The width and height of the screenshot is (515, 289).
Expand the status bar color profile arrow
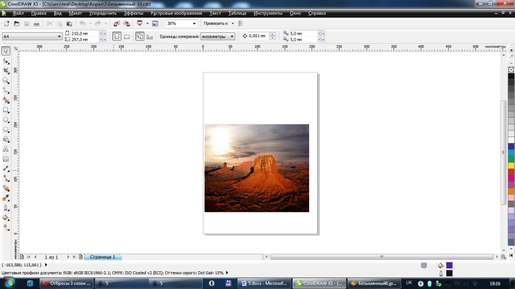227,273
